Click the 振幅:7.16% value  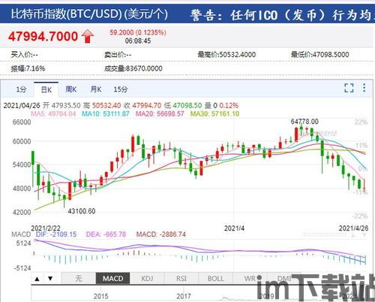point(28,68)
